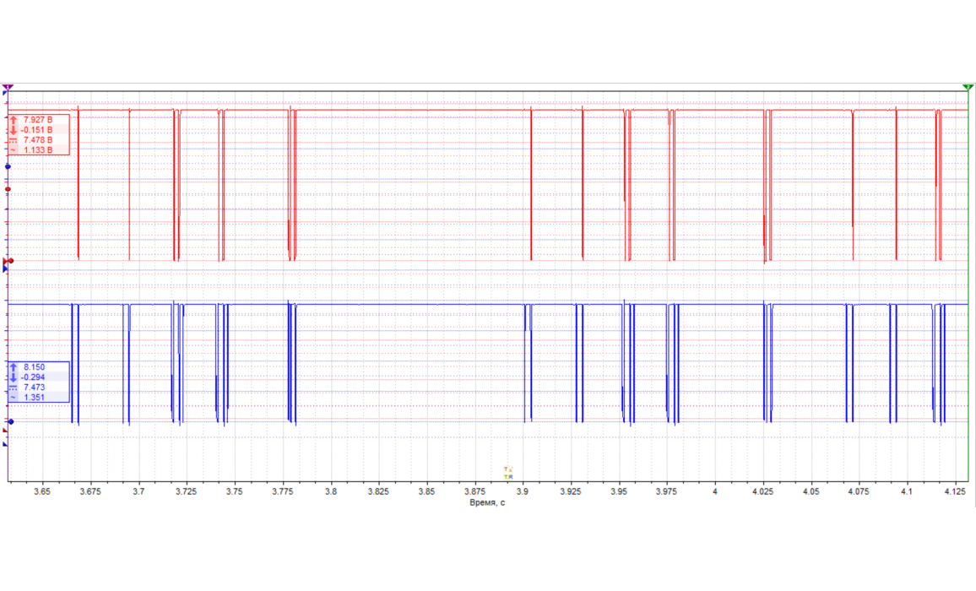Click the blue AC value 1.351
This screenshot has height=591, width=976.
click(34, 398)
